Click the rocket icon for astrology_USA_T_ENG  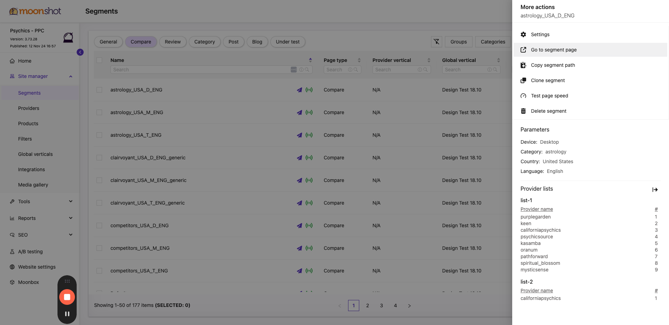299,135
